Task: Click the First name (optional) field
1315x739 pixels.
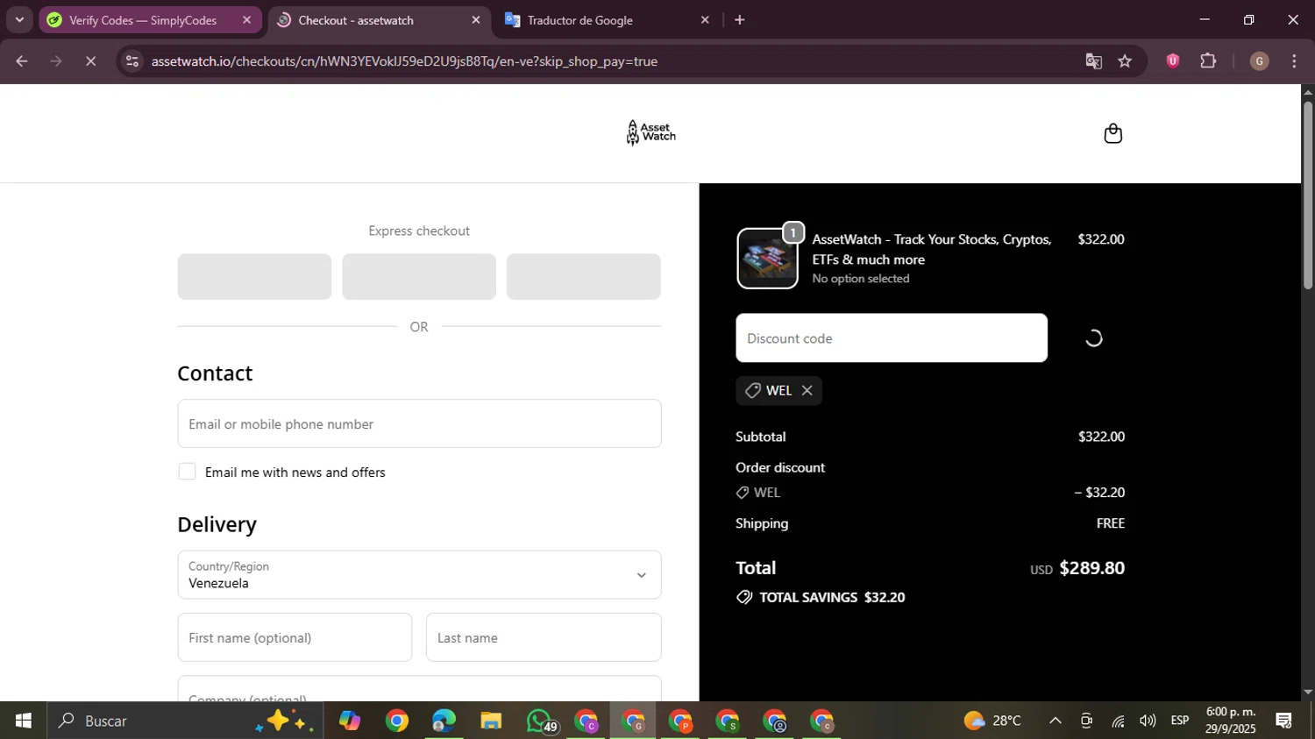Action: 295,637
